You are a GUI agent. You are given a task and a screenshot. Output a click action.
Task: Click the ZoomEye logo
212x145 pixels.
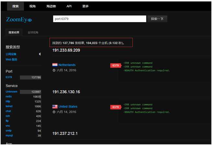(x=19, y=19)
